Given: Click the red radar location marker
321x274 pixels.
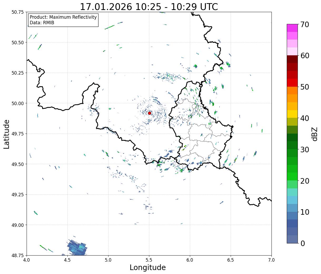Looking at the screenshot, I should pyautogui.click(x=150, y=113).
